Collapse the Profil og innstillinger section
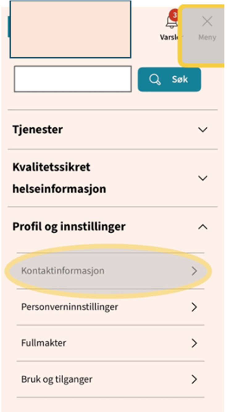Viewport: 227px width, 412px height. pyautogui.click(x=69, y=227)
